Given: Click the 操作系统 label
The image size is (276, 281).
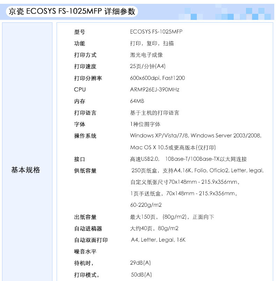Looking at the screenshot, I should 85,136.
